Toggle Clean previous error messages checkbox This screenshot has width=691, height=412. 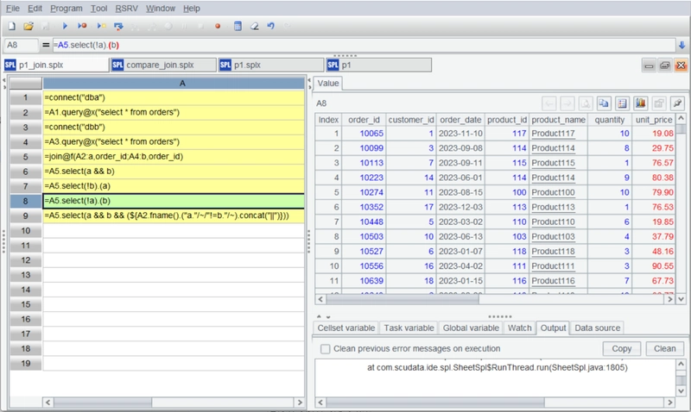pyautogui.click(x=326, y=349)
